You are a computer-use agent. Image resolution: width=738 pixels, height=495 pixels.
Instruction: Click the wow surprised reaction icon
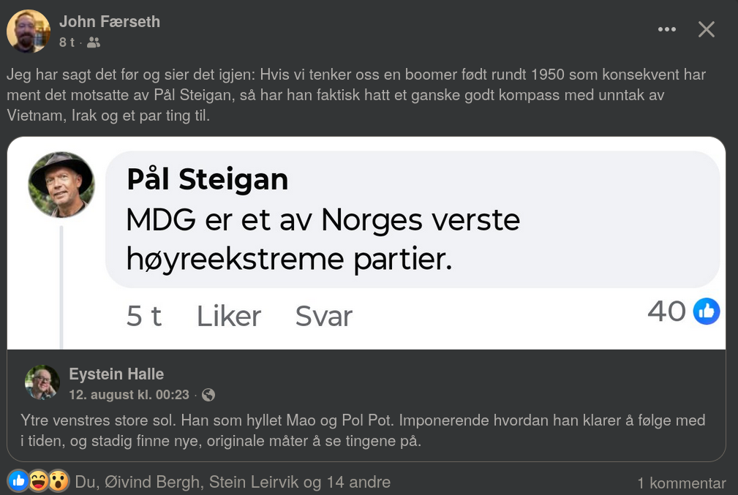click(x=59, y=481)
